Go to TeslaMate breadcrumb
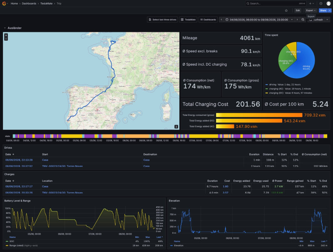 (46, 3)
